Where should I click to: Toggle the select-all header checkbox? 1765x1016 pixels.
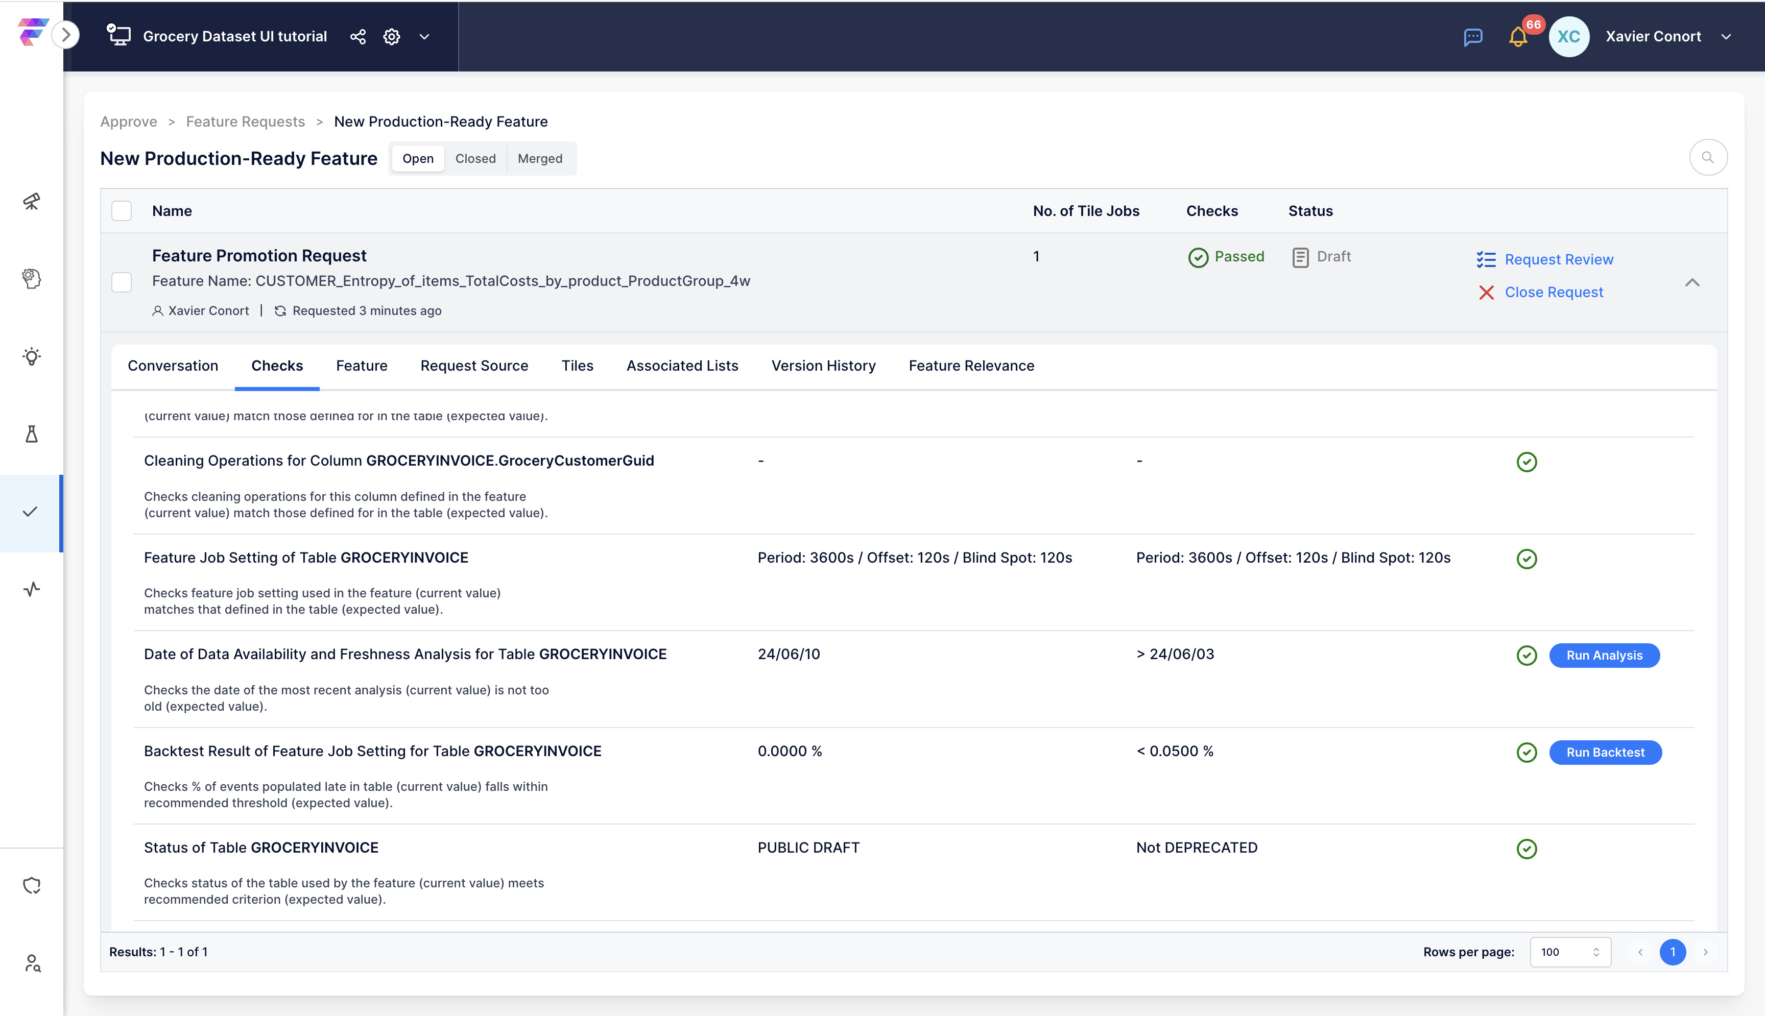click(122, 211)
